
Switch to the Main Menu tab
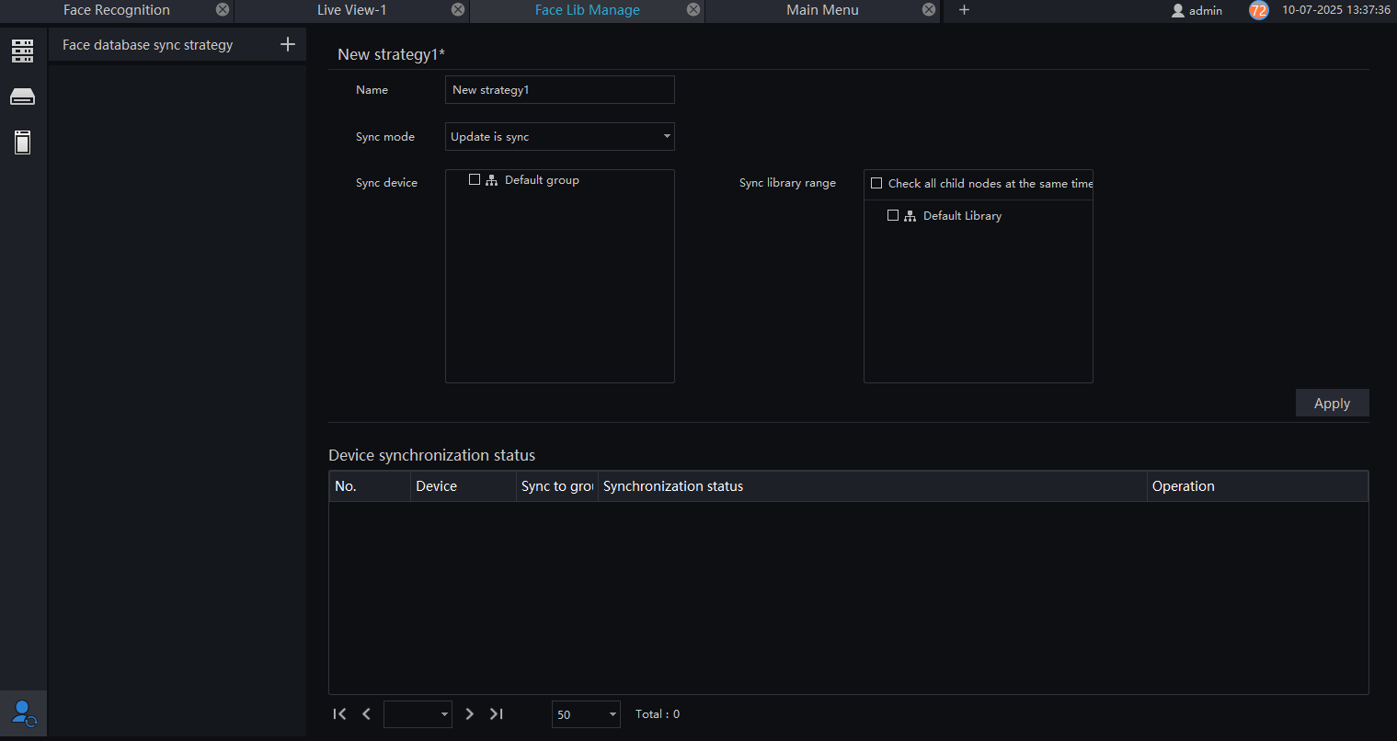(x=823, y=10)
